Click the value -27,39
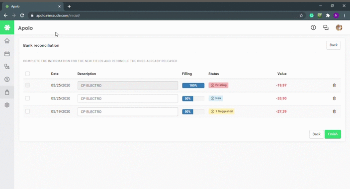350x189 pixels. (x=281, y=111)
